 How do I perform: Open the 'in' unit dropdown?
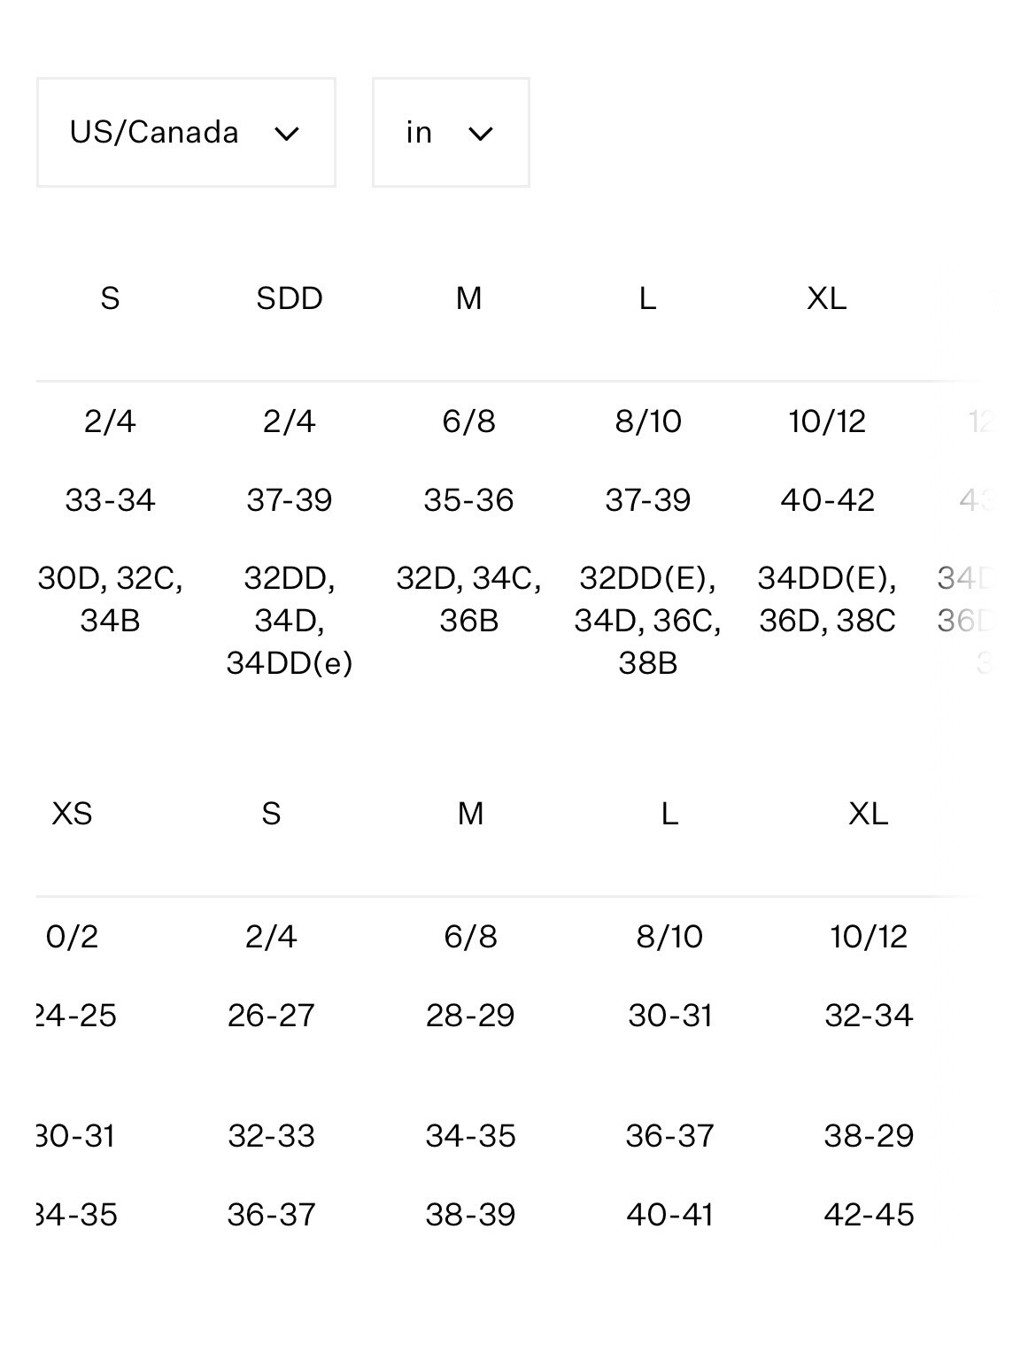[451, 132]
